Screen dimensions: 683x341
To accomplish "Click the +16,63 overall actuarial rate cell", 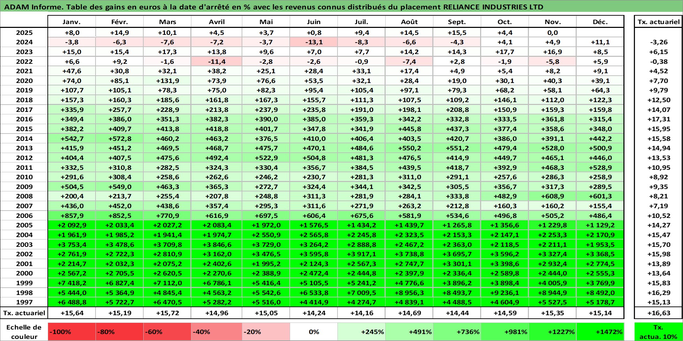I will (658, 313).
